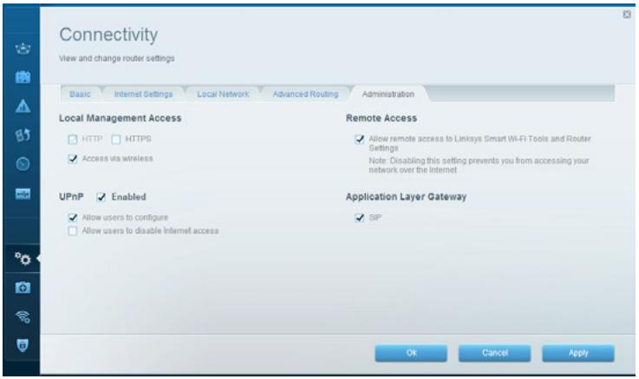This screenshot has width=639, height=379.
Task: Open Network Map from sidebar
Action: pyautogui.click(x=23, y=49)
